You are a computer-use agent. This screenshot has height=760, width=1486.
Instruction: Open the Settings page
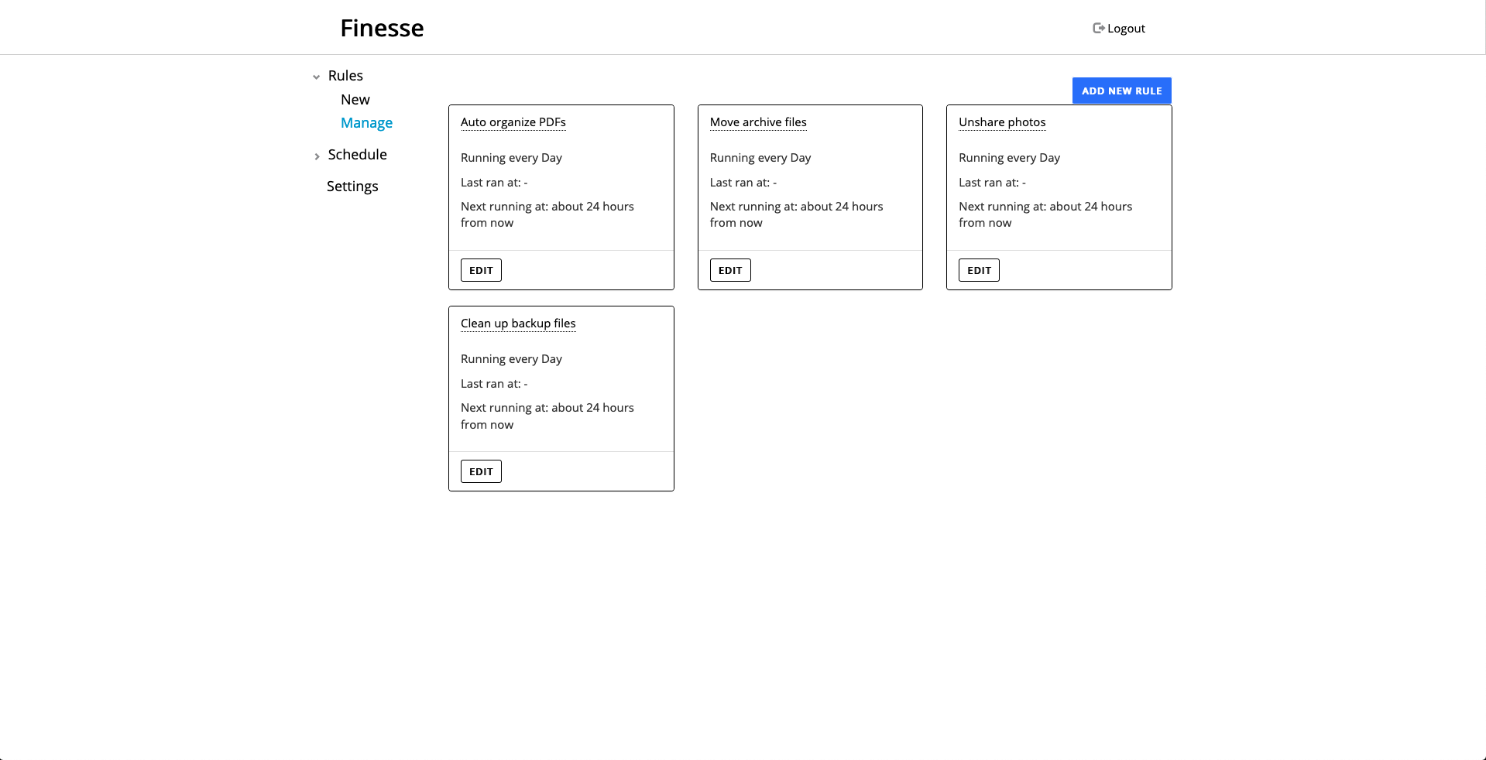tap(352, 187)
